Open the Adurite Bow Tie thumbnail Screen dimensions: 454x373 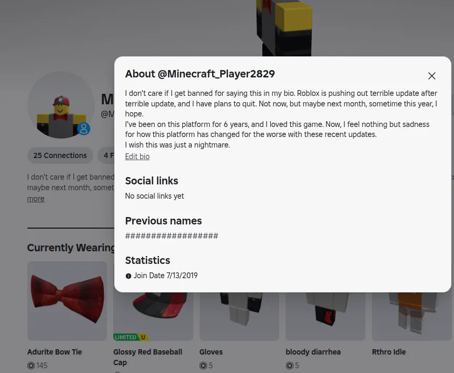pos(67,301)
